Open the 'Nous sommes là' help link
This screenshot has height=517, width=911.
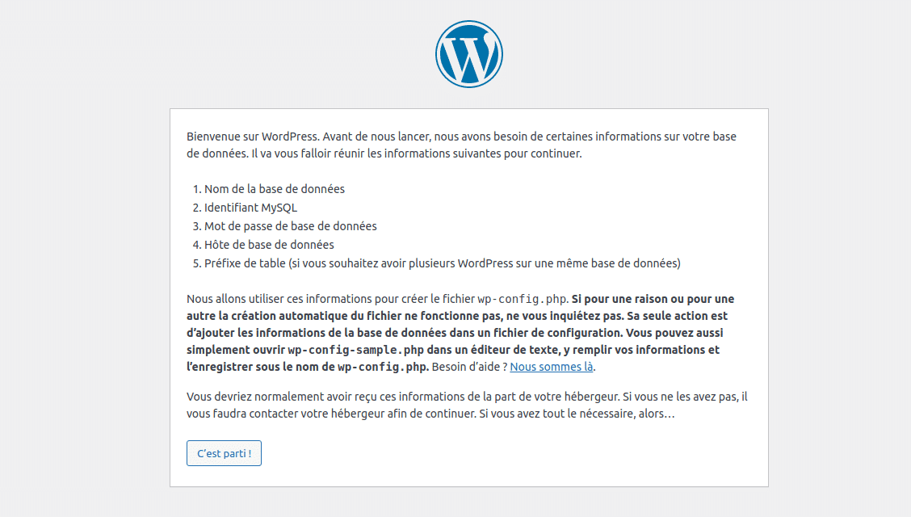point(551,366)
